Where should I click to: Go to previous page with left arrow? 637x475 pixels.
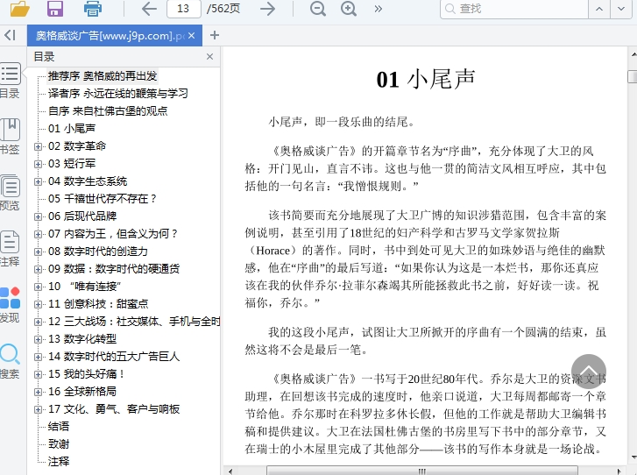coord(149,9)
